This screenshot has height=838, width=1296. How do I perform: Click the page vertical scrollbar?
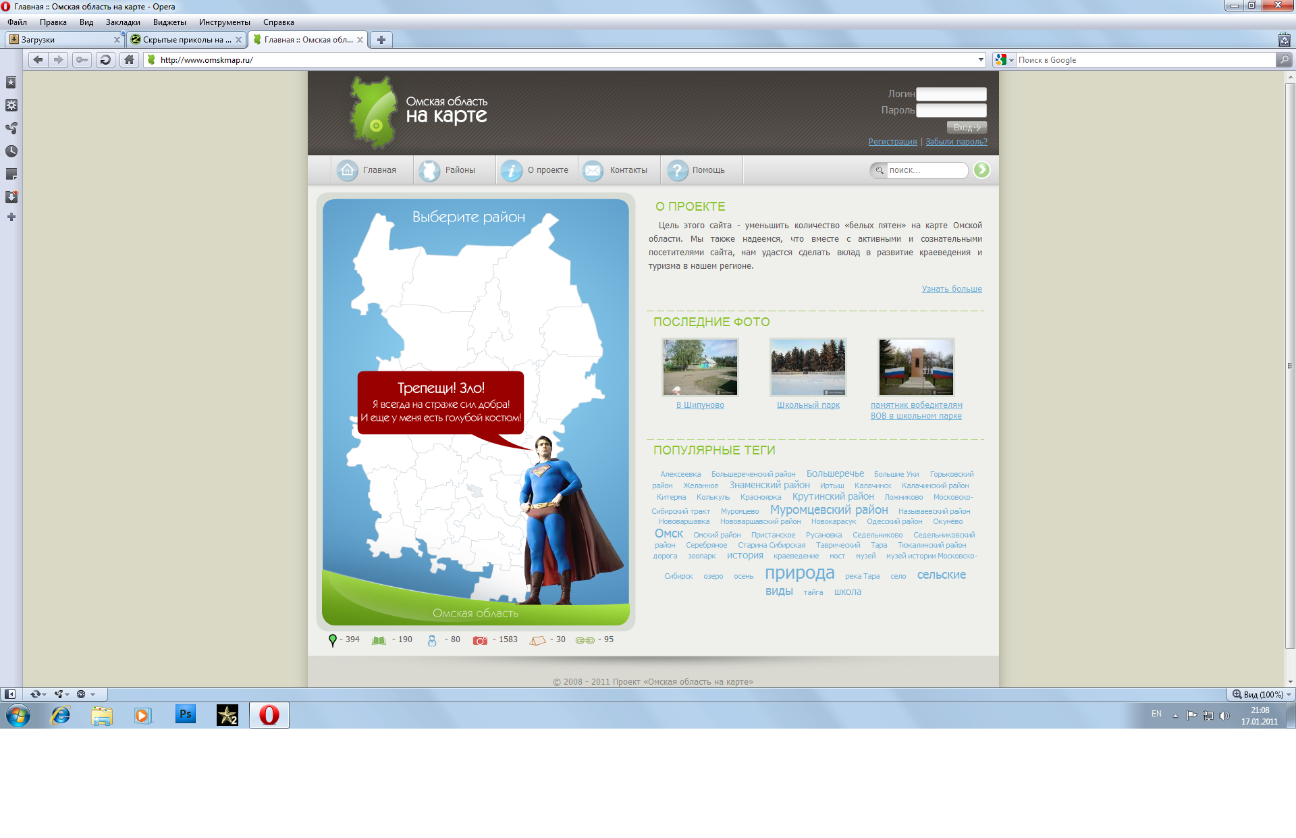pyautogui.click(x=1290, y=365)
